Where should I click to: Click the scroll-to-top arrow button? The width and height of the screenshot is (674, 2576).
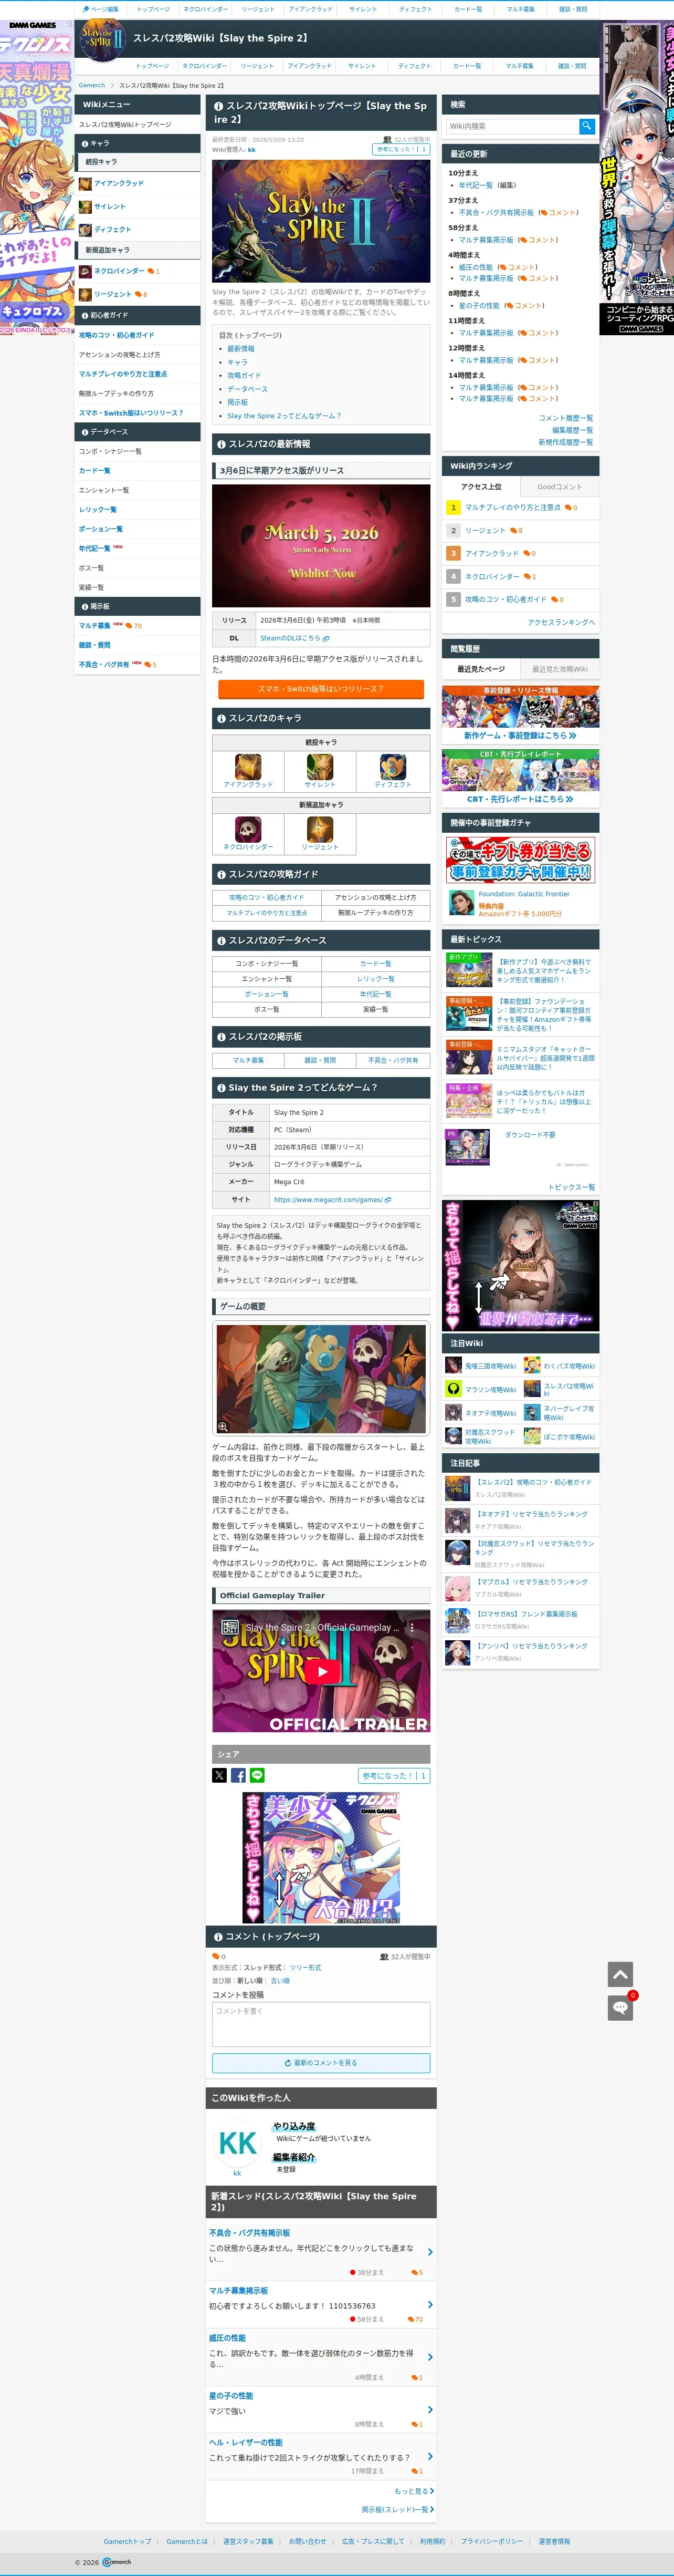coord(620,1974)
